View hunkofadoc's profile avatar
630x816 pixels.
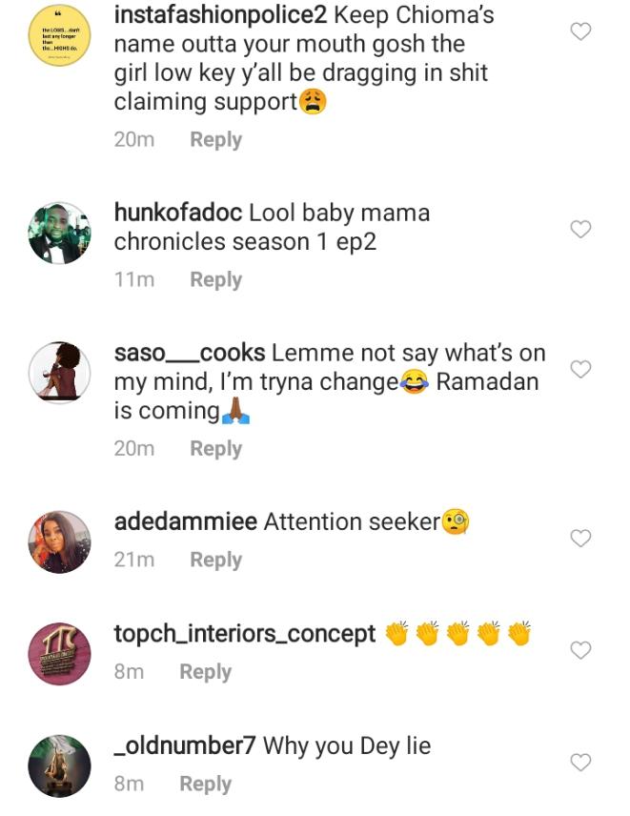[x=60, y=233]
